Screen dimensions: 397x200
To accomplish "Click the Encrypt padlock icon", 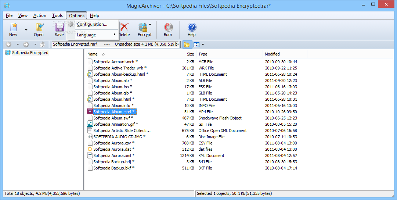I will [143, 27].
